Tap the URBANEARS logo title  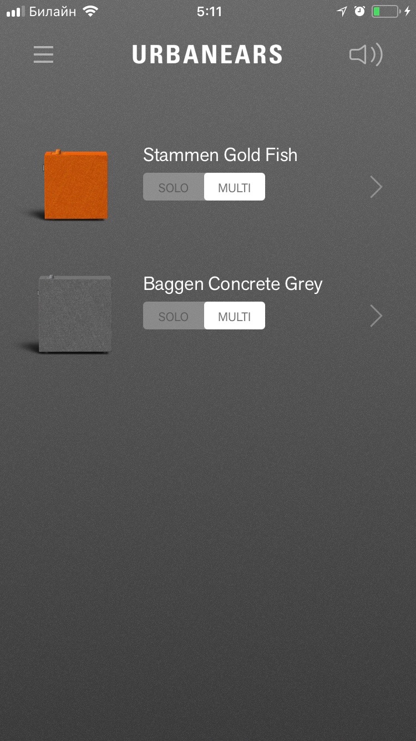point(207,54)
